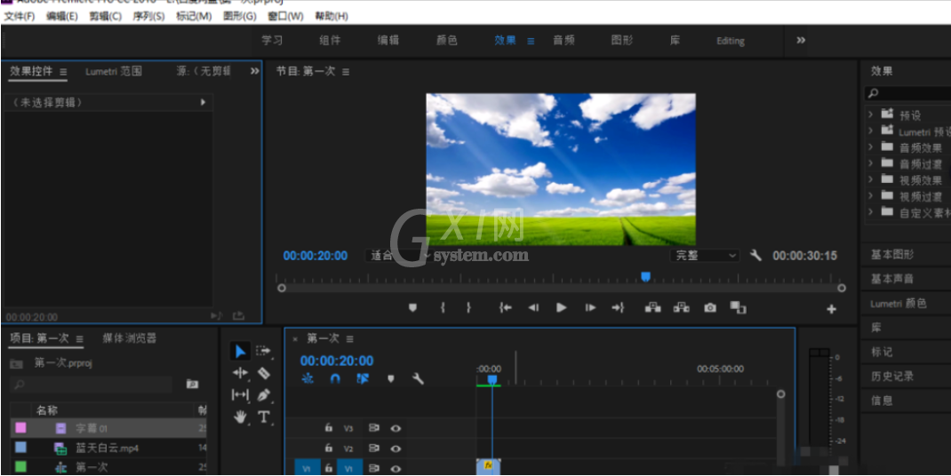Image resolution: width=951 pixels, height=476 pixels.
Task: Toggle lock on V1 track
Action: [329, 468]
